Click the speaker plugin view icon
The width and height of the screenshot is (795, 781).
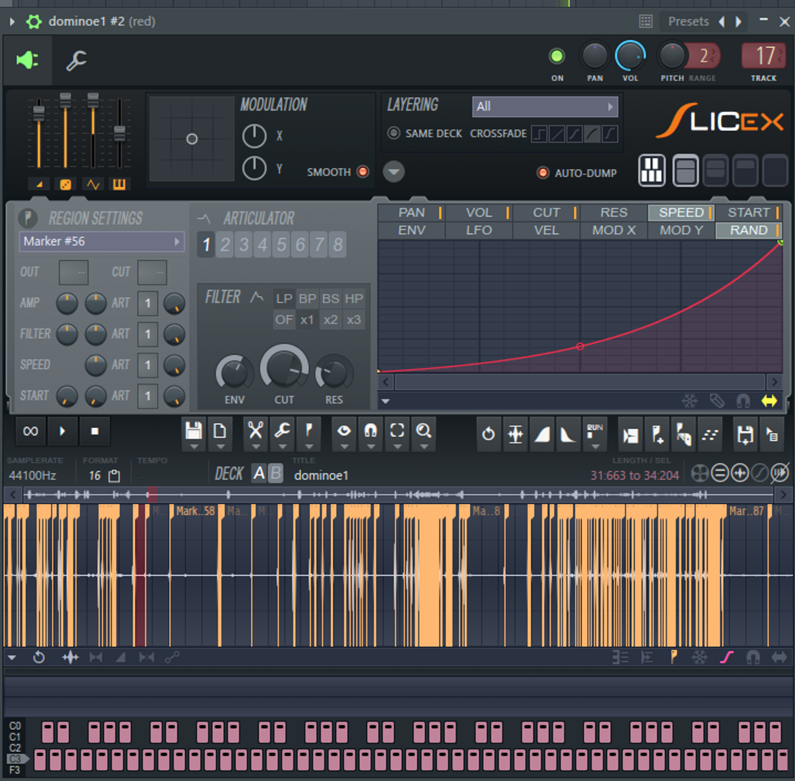27,60
